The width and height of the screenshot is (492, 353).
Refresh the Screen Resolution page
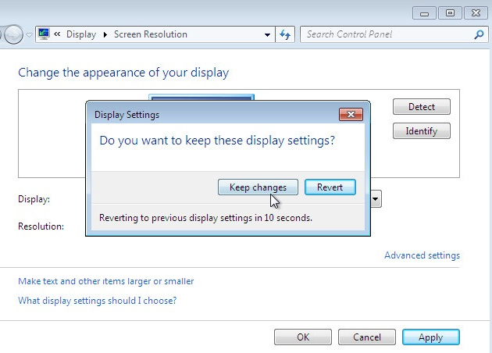tap(285, 34)
